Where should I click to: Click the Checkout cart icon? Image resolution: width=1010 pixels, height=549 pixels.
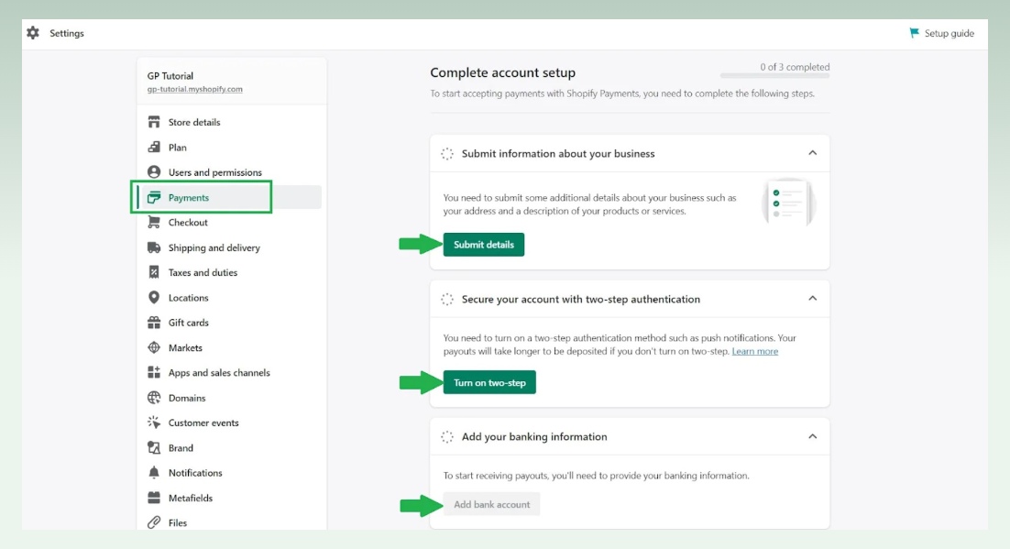pos(154,223)
